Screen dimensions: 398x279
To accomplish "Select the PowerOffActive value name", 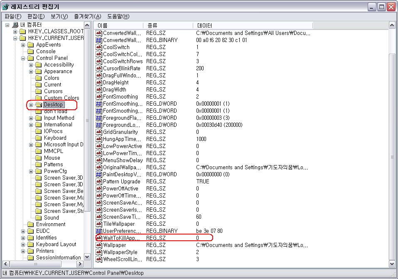I will [120, 189].
